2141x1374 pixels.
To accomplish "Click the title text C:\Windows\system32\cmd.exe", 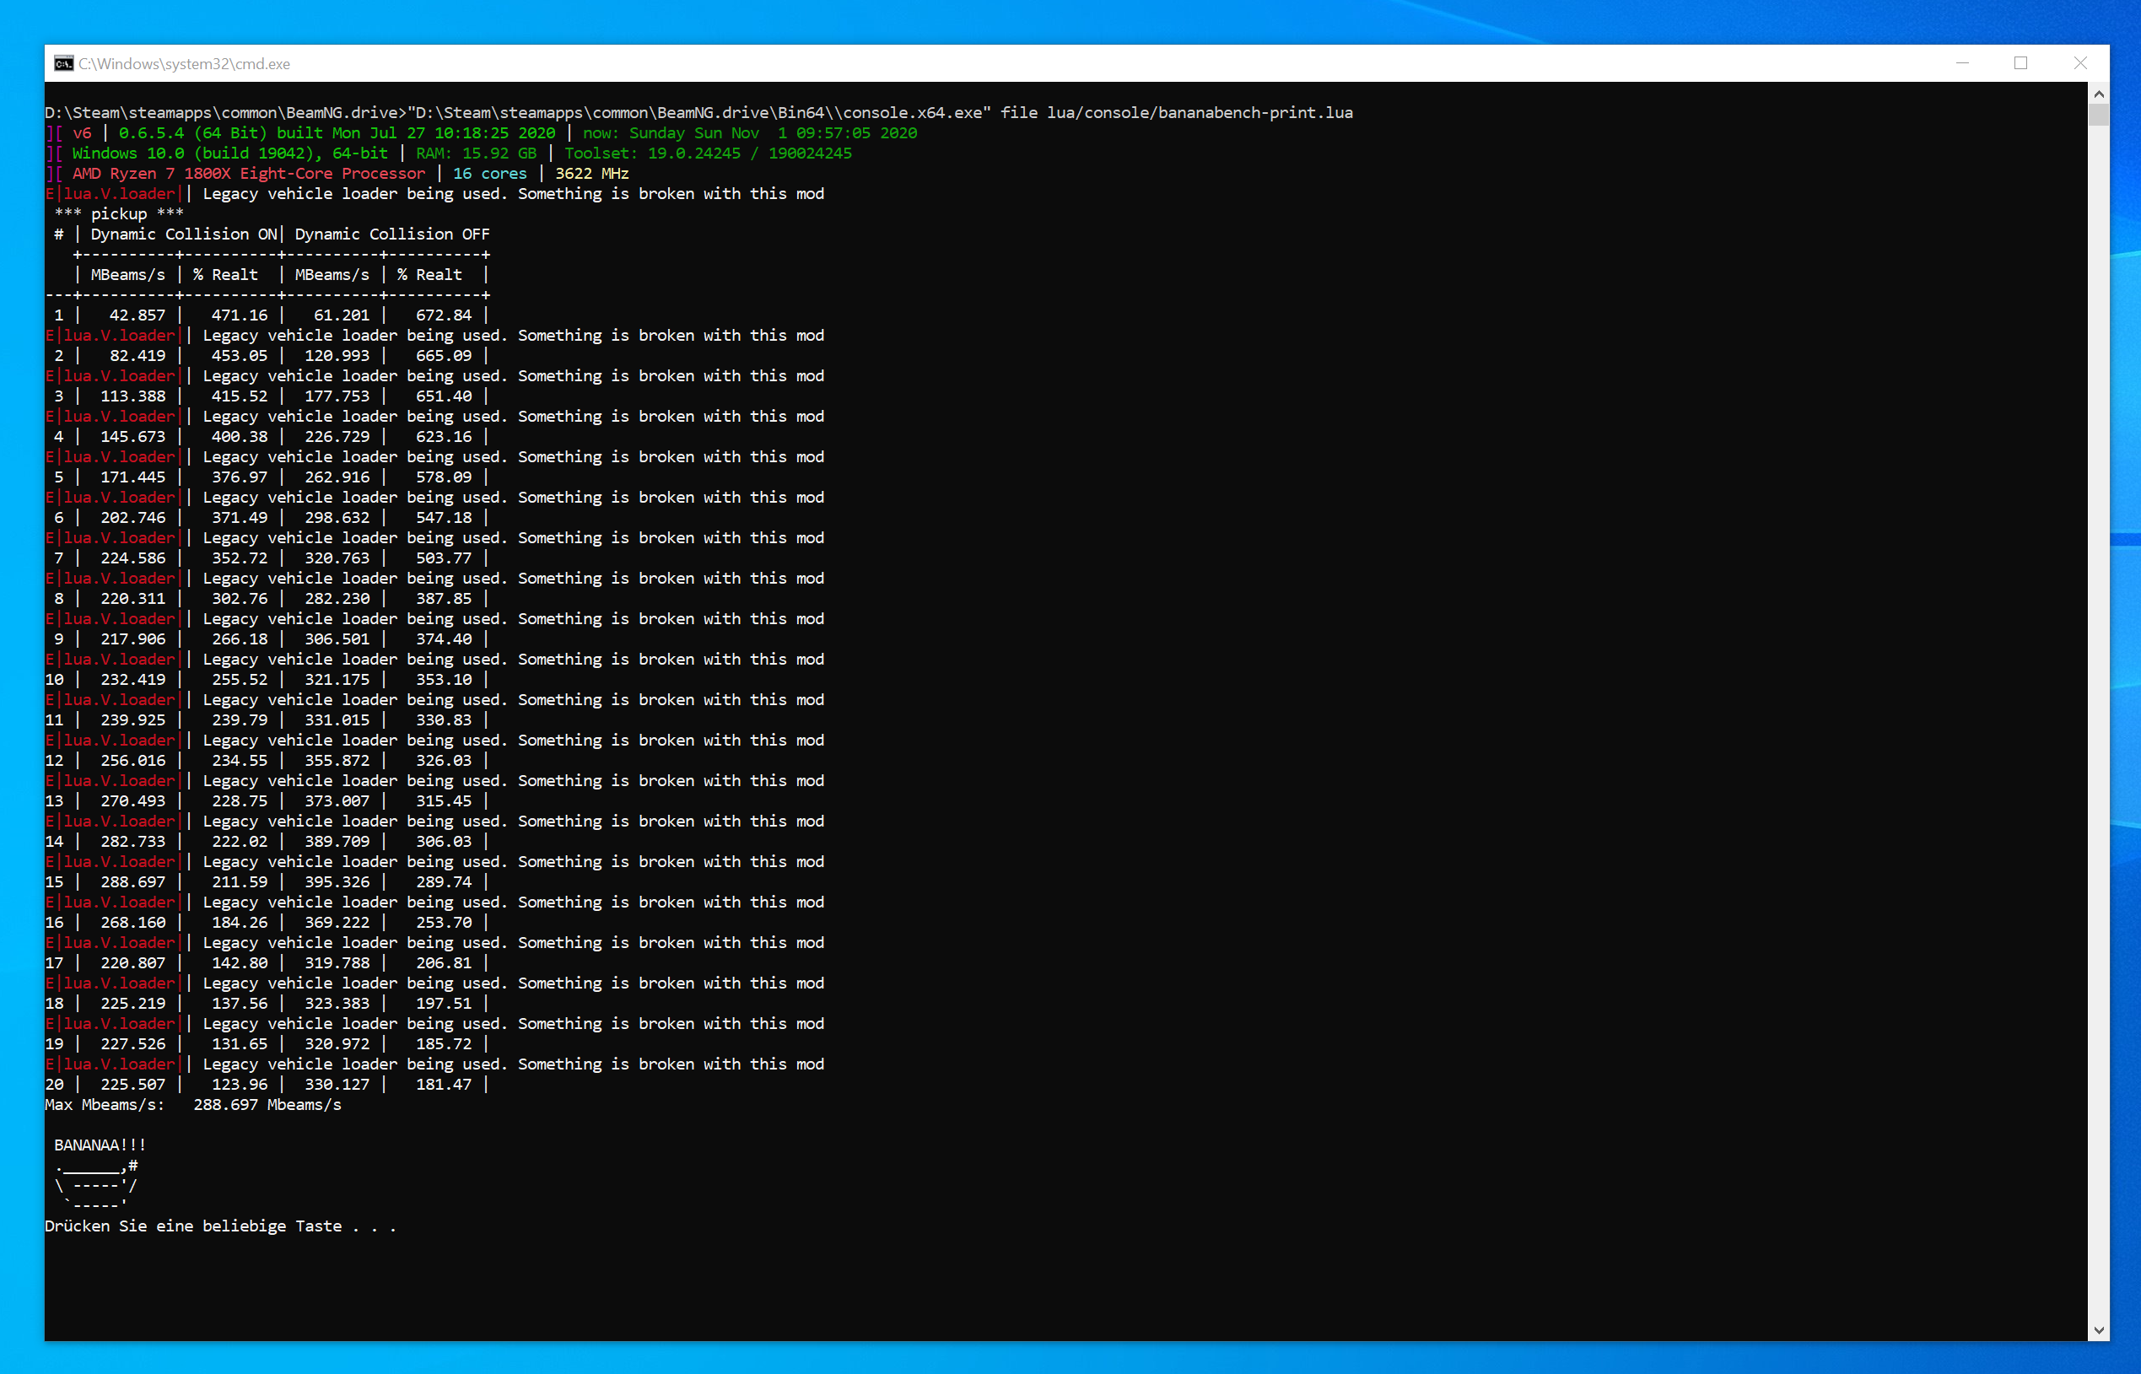I will point(184,63).
